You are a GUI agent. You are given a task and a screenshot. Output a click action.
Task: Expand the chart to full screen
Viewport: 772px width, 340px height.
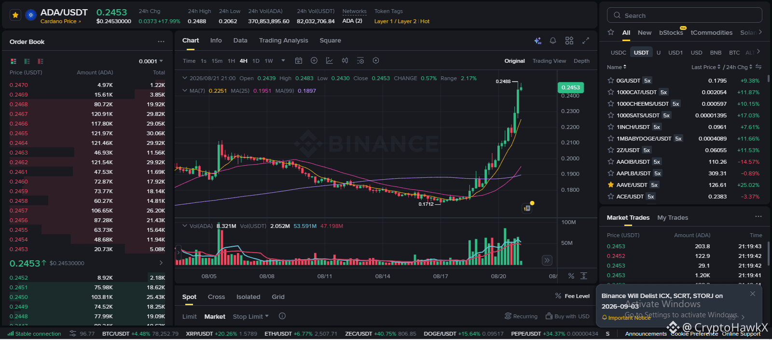pyautogui.click(x=586, y=41)
